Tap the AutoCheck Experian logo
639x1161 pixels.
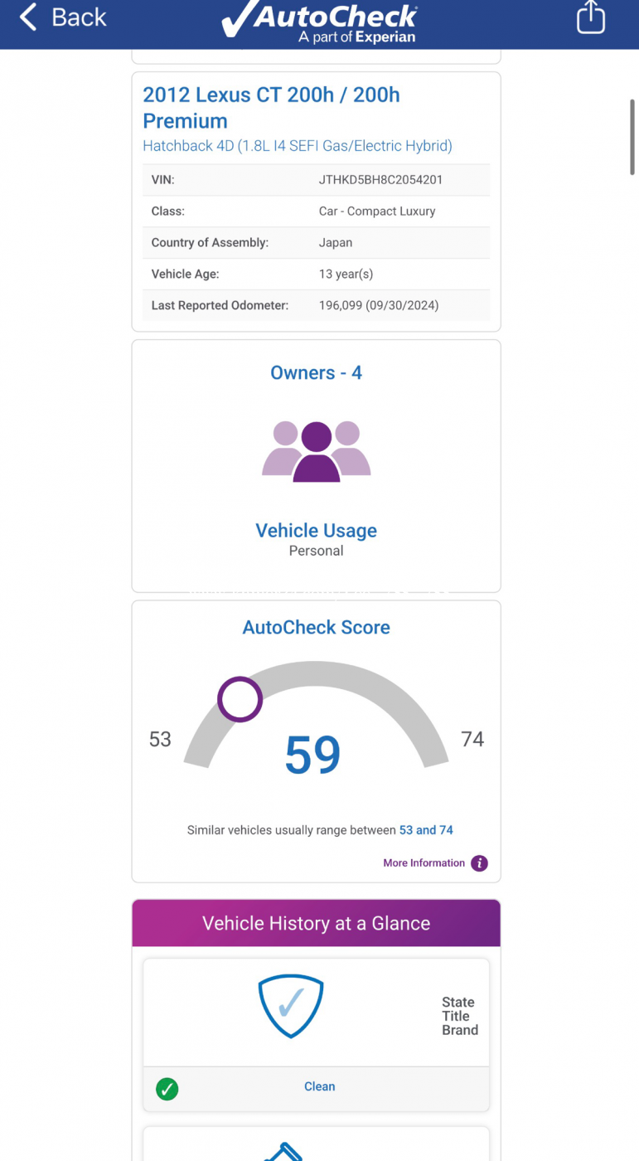tap(319, 22)
